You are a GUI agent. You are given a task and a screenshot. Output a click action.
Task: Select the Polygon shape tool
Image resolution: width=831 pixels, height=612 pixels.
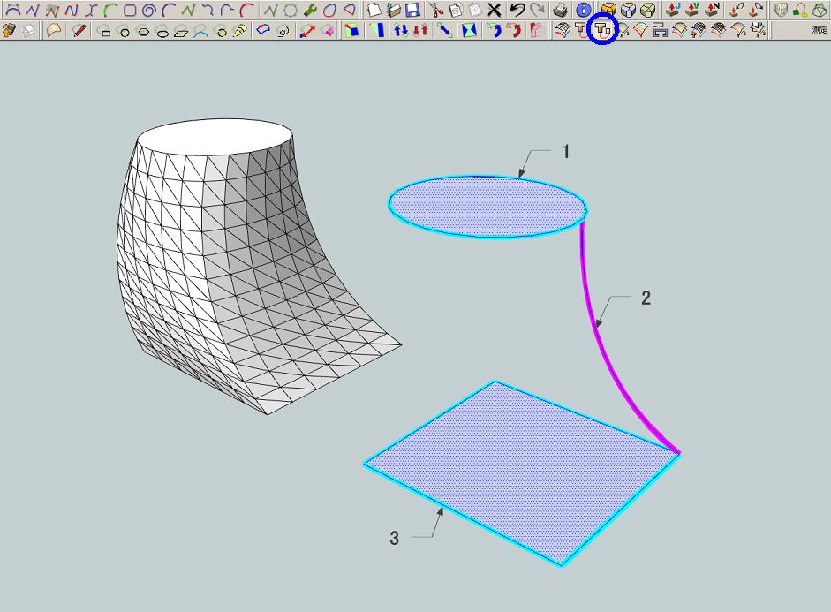(142, 33)
